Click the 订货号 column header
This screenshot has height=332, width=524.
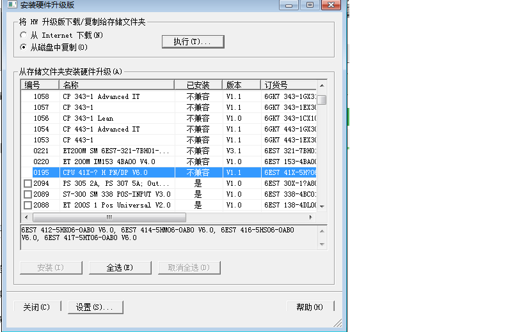pos(288,85)
